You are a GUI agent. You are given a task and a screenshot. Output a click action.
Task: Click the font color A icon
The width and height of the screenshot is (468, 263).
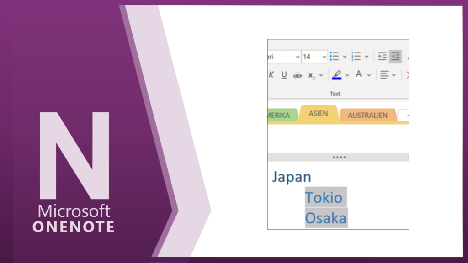tap(359, 74)
